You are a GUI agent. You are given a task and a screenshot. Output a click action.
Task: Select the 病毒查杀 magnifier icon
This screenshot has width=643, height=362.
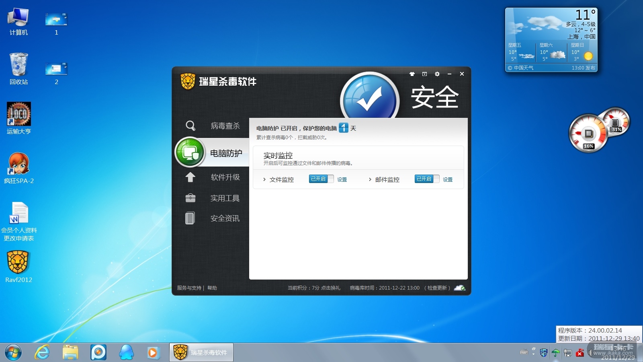pos(190,126)
